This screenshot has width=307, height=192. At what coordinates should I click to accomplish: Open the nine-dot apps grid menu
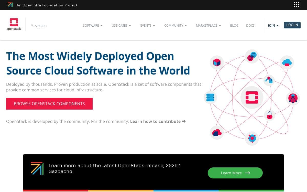tap(297, 4)
